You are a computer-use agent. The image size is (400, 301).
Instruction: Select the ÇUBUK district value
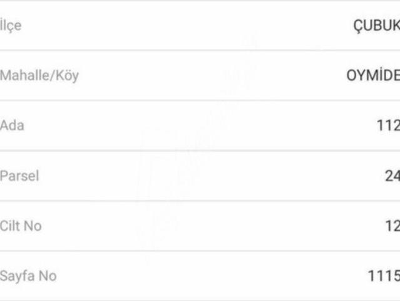pos(377,26)
